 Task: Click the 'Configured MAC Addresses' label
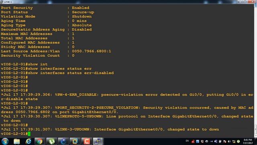(31, 42)
